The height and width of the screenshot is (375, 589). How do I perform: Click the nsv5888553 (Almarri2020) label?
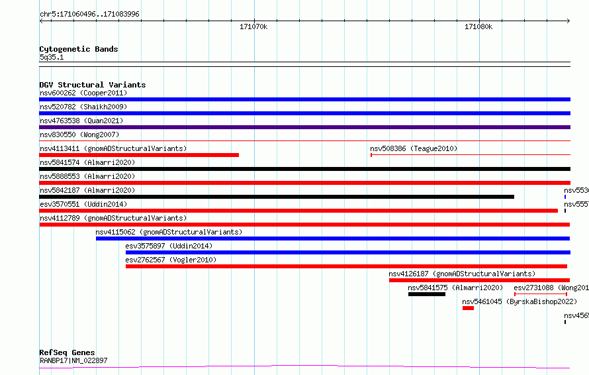coord(87,176)
